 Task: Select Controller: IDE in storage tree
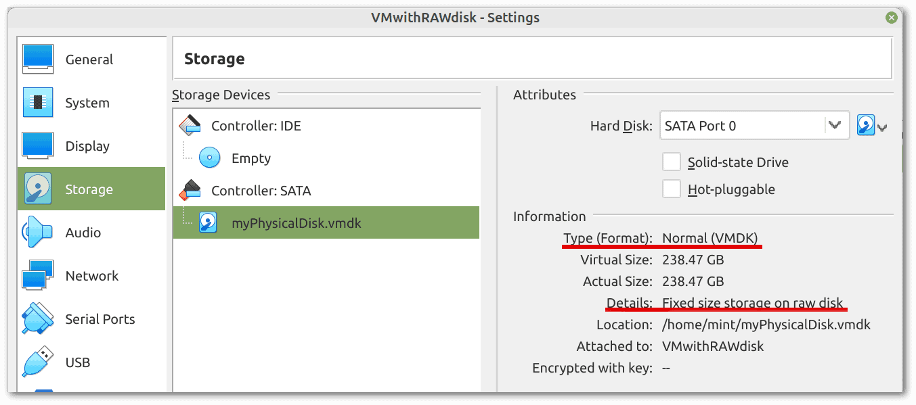[240, 126]
